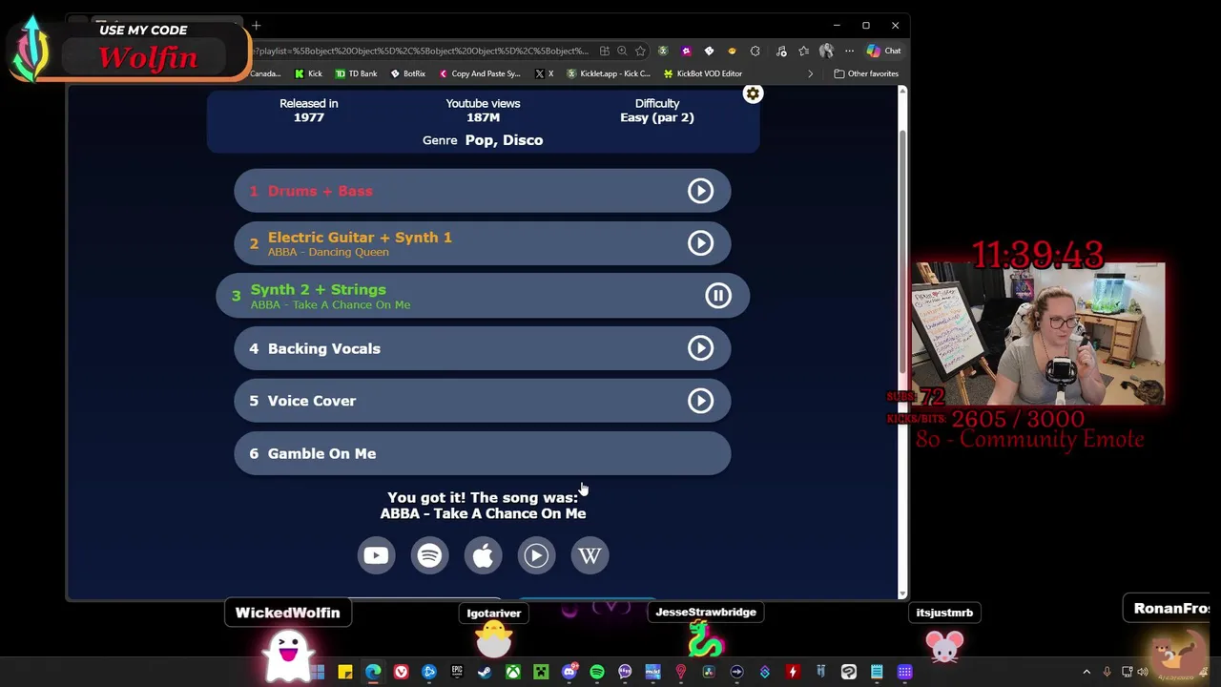Select the Gamble On Me row

click(483, 453)
